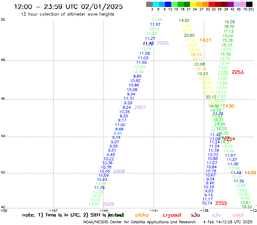Image resolution: width=257 pixels, height=225 pixels.
Task: Click the wave height value '19.26'
Action: (x=230, y=22)
